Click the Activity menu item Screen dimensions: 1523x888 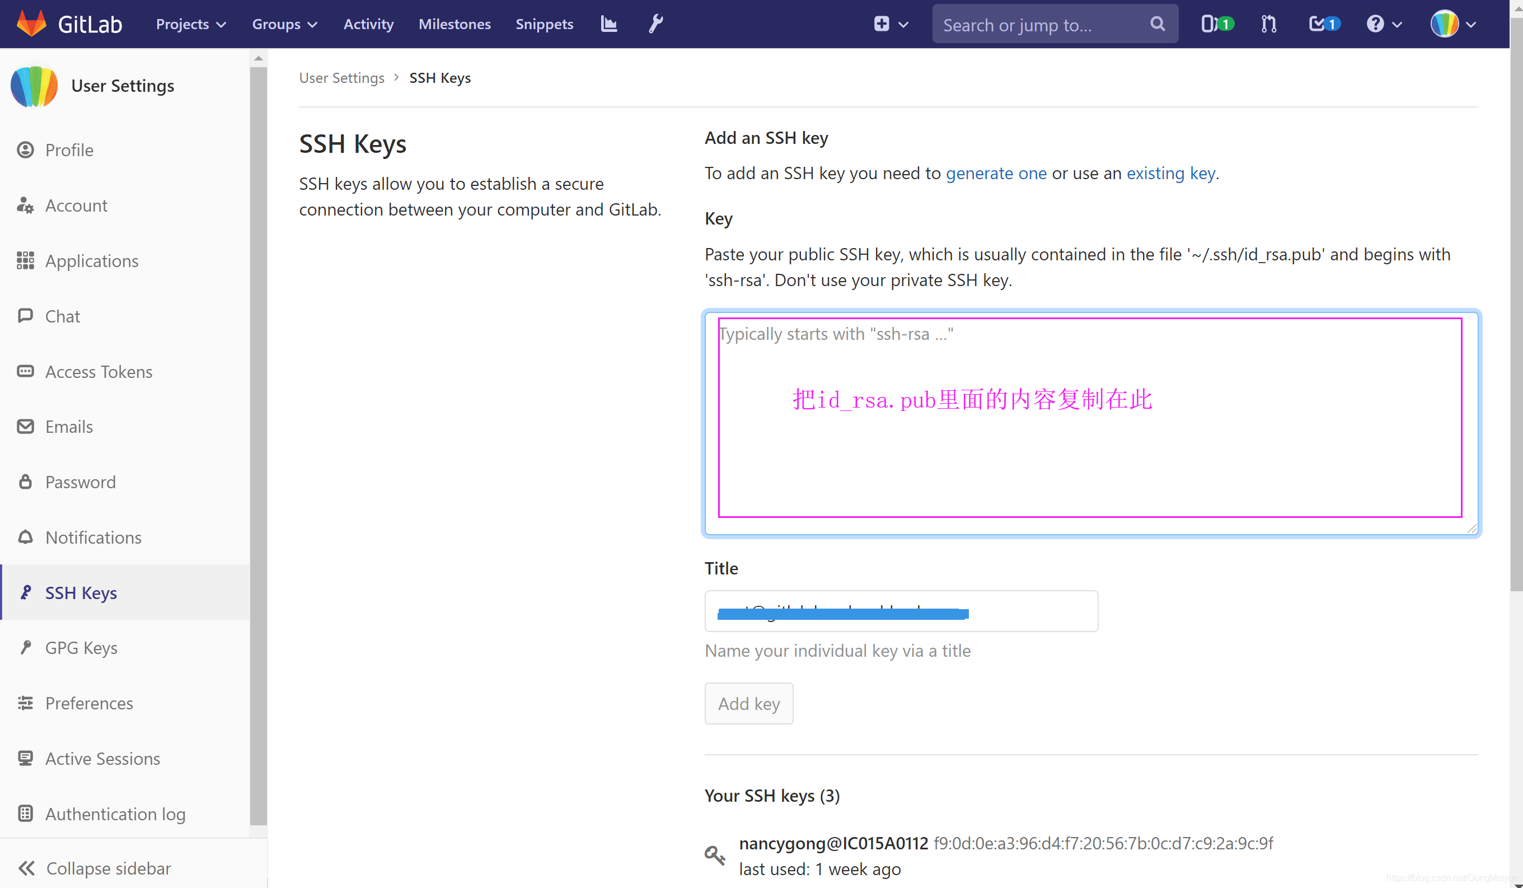pos(369,24)
